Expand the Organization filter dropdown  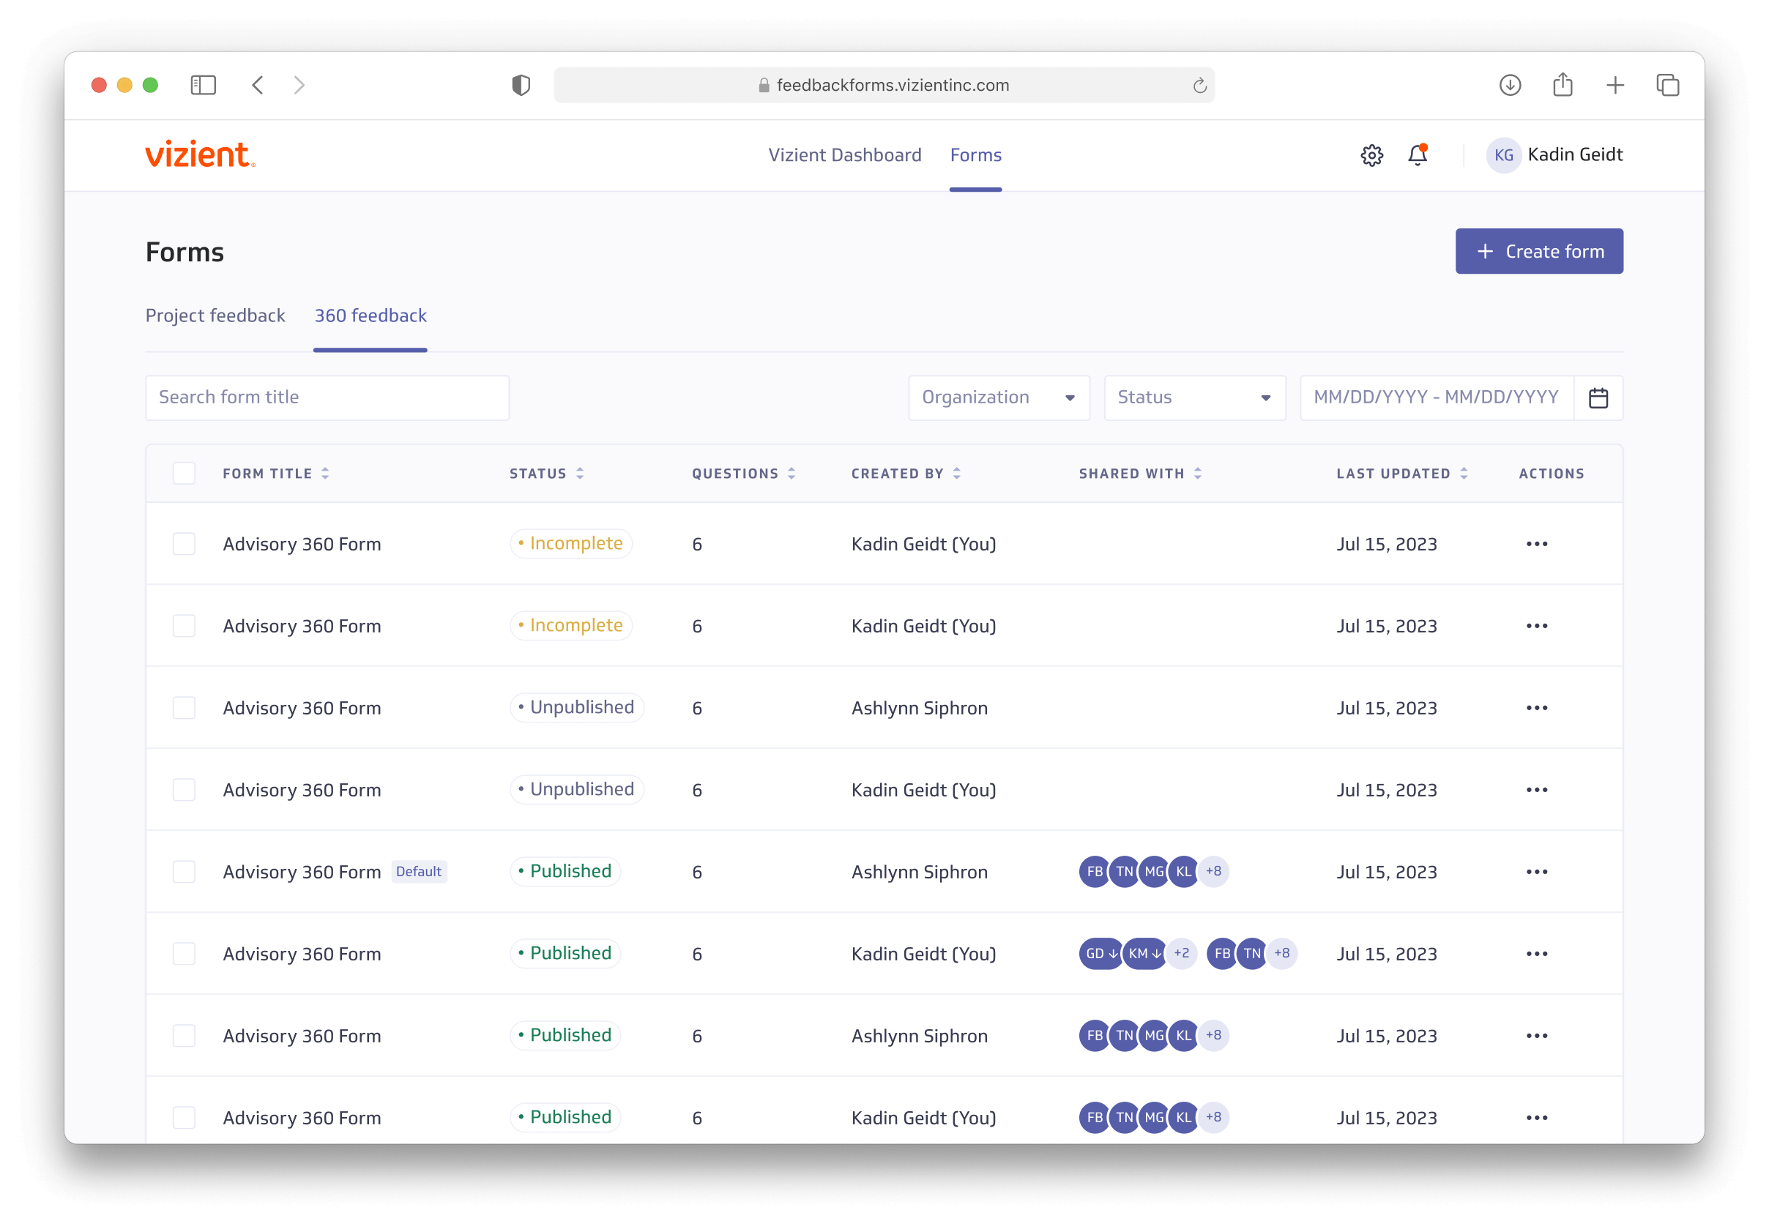click(999, 397)
